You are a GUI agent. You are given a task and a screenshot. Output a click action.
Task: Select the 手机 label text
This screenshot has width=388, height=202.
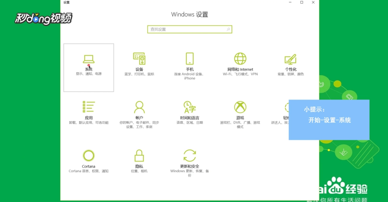pos(190,69)
